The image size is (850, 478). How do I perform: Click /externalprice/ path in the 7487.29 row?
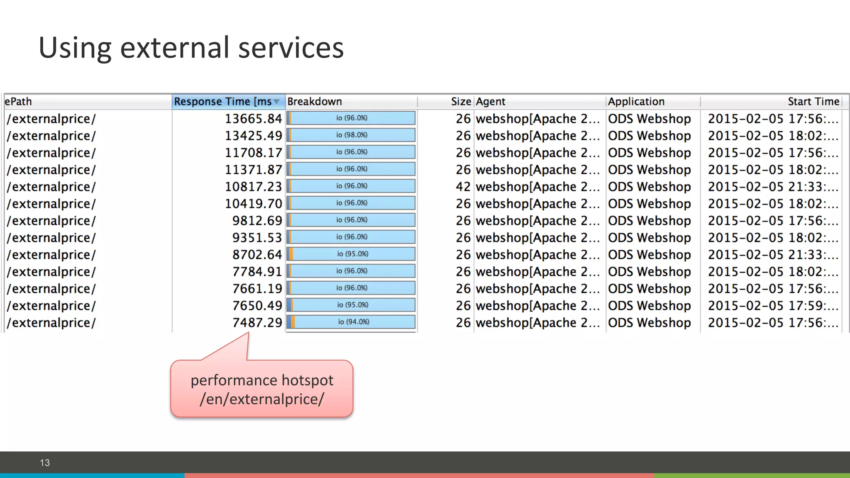click(51, 323)
